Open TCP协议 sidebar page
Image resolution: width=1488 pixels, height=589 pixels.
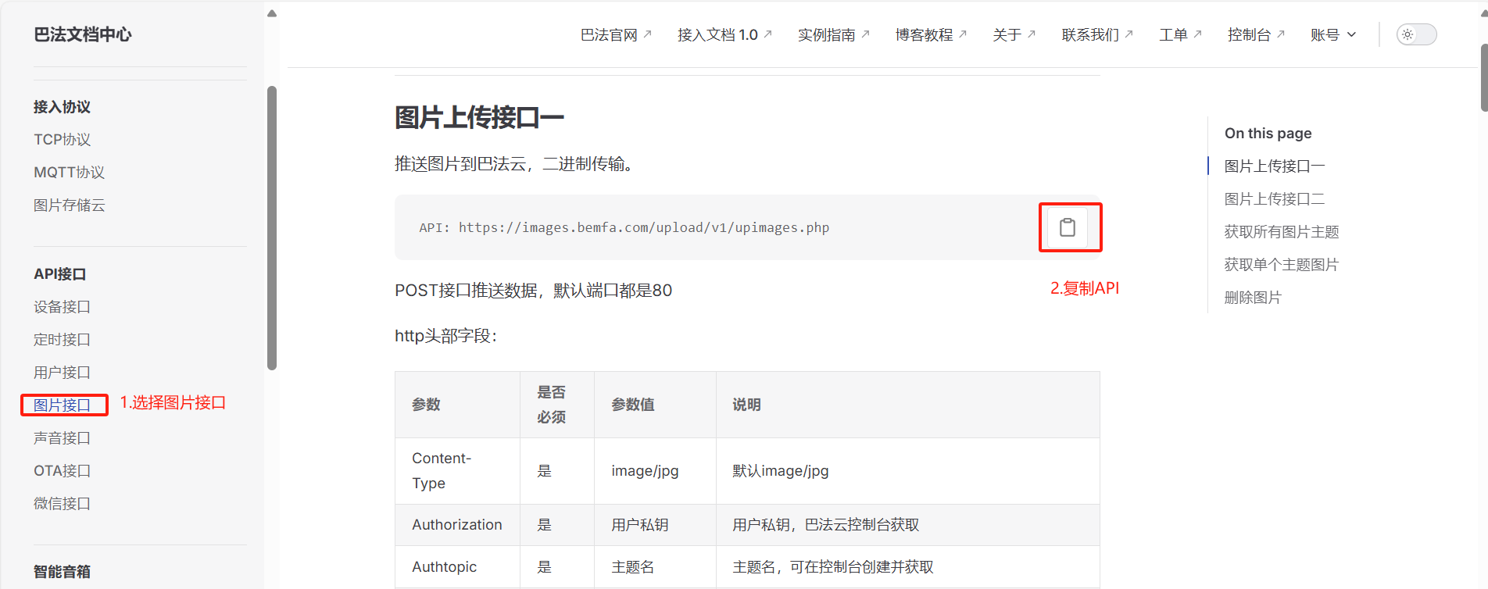pos(63,139)
